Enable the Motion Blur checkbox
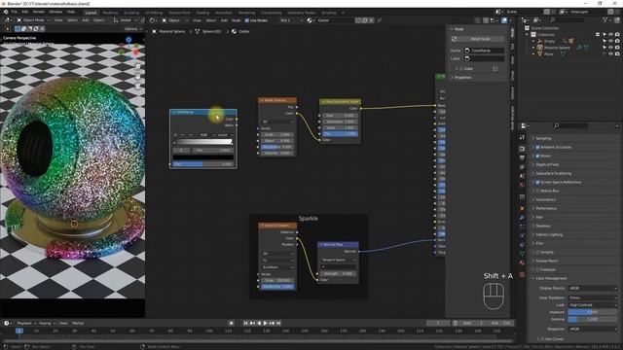 [537, 191]
